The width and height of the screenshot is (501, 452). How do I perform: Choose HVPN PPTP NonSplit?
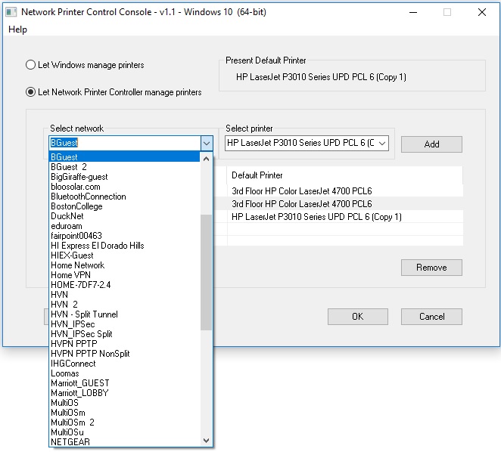[x=125, y=354]
